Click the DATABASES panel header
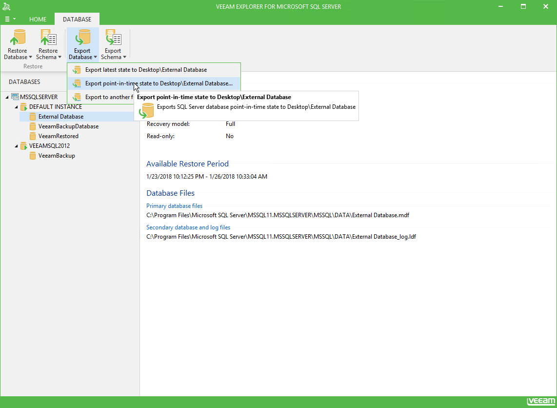557x408 pixels. (24, 82)
